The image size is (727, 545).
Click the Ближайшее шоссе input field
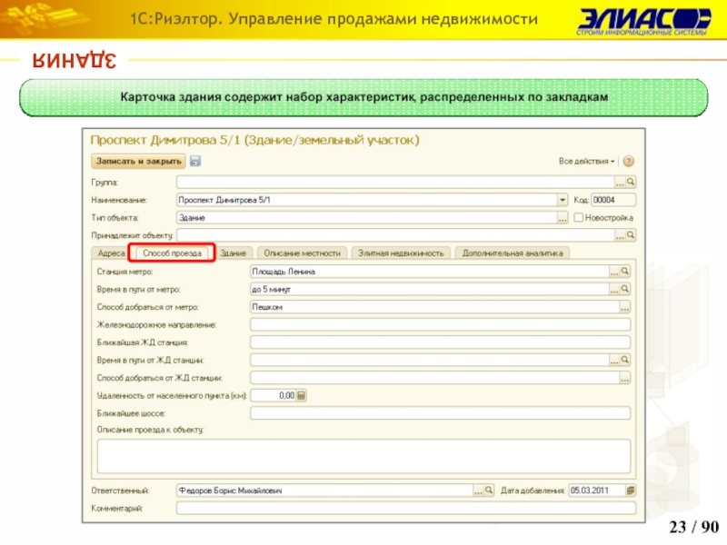click(x=440, y=413)
